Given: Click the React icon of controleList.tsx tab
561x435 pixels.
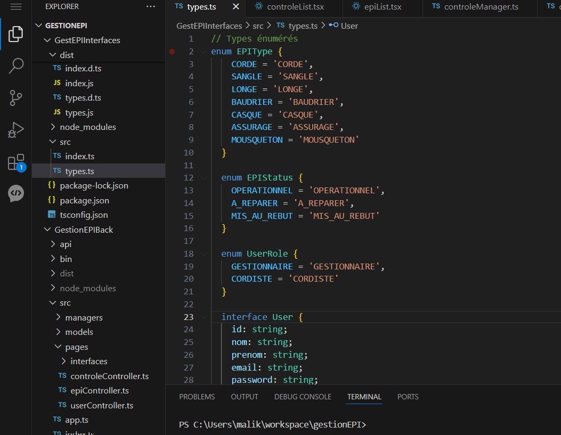Looking at the screenshot, I should point(259,6).
